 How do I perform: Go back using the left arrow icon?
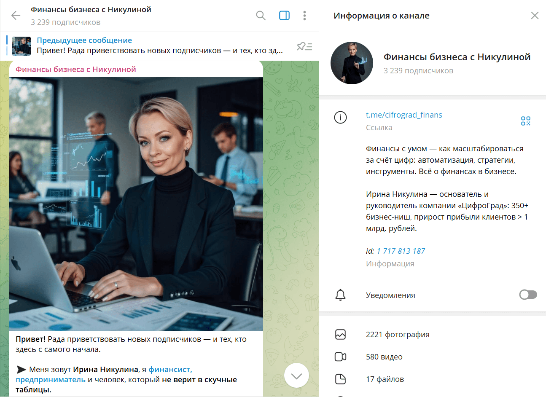point(16,16)
